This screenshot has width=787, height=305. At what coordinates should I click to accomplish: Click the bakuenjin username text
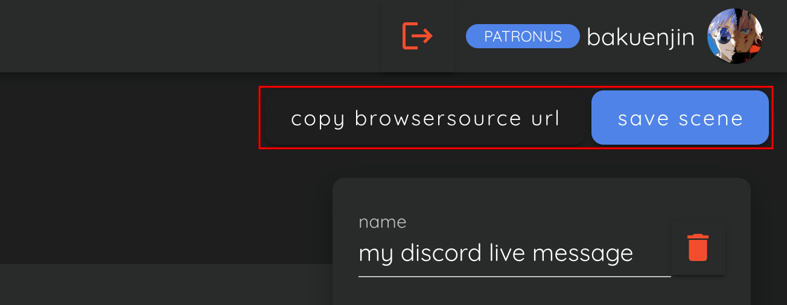pos(641,37)
